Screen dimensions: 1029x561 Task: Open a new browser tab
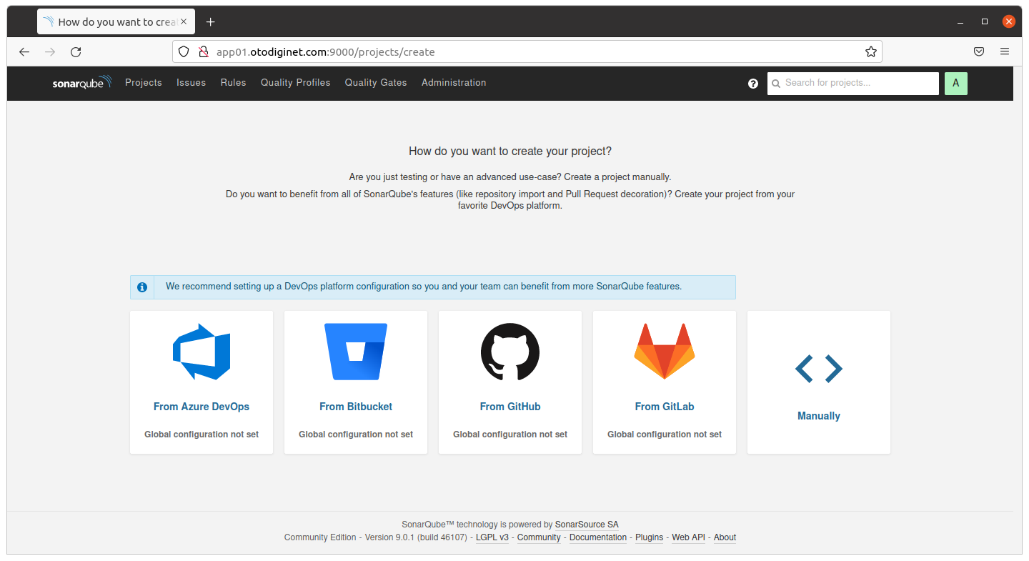pyautogui.click(x=210, y=22)
